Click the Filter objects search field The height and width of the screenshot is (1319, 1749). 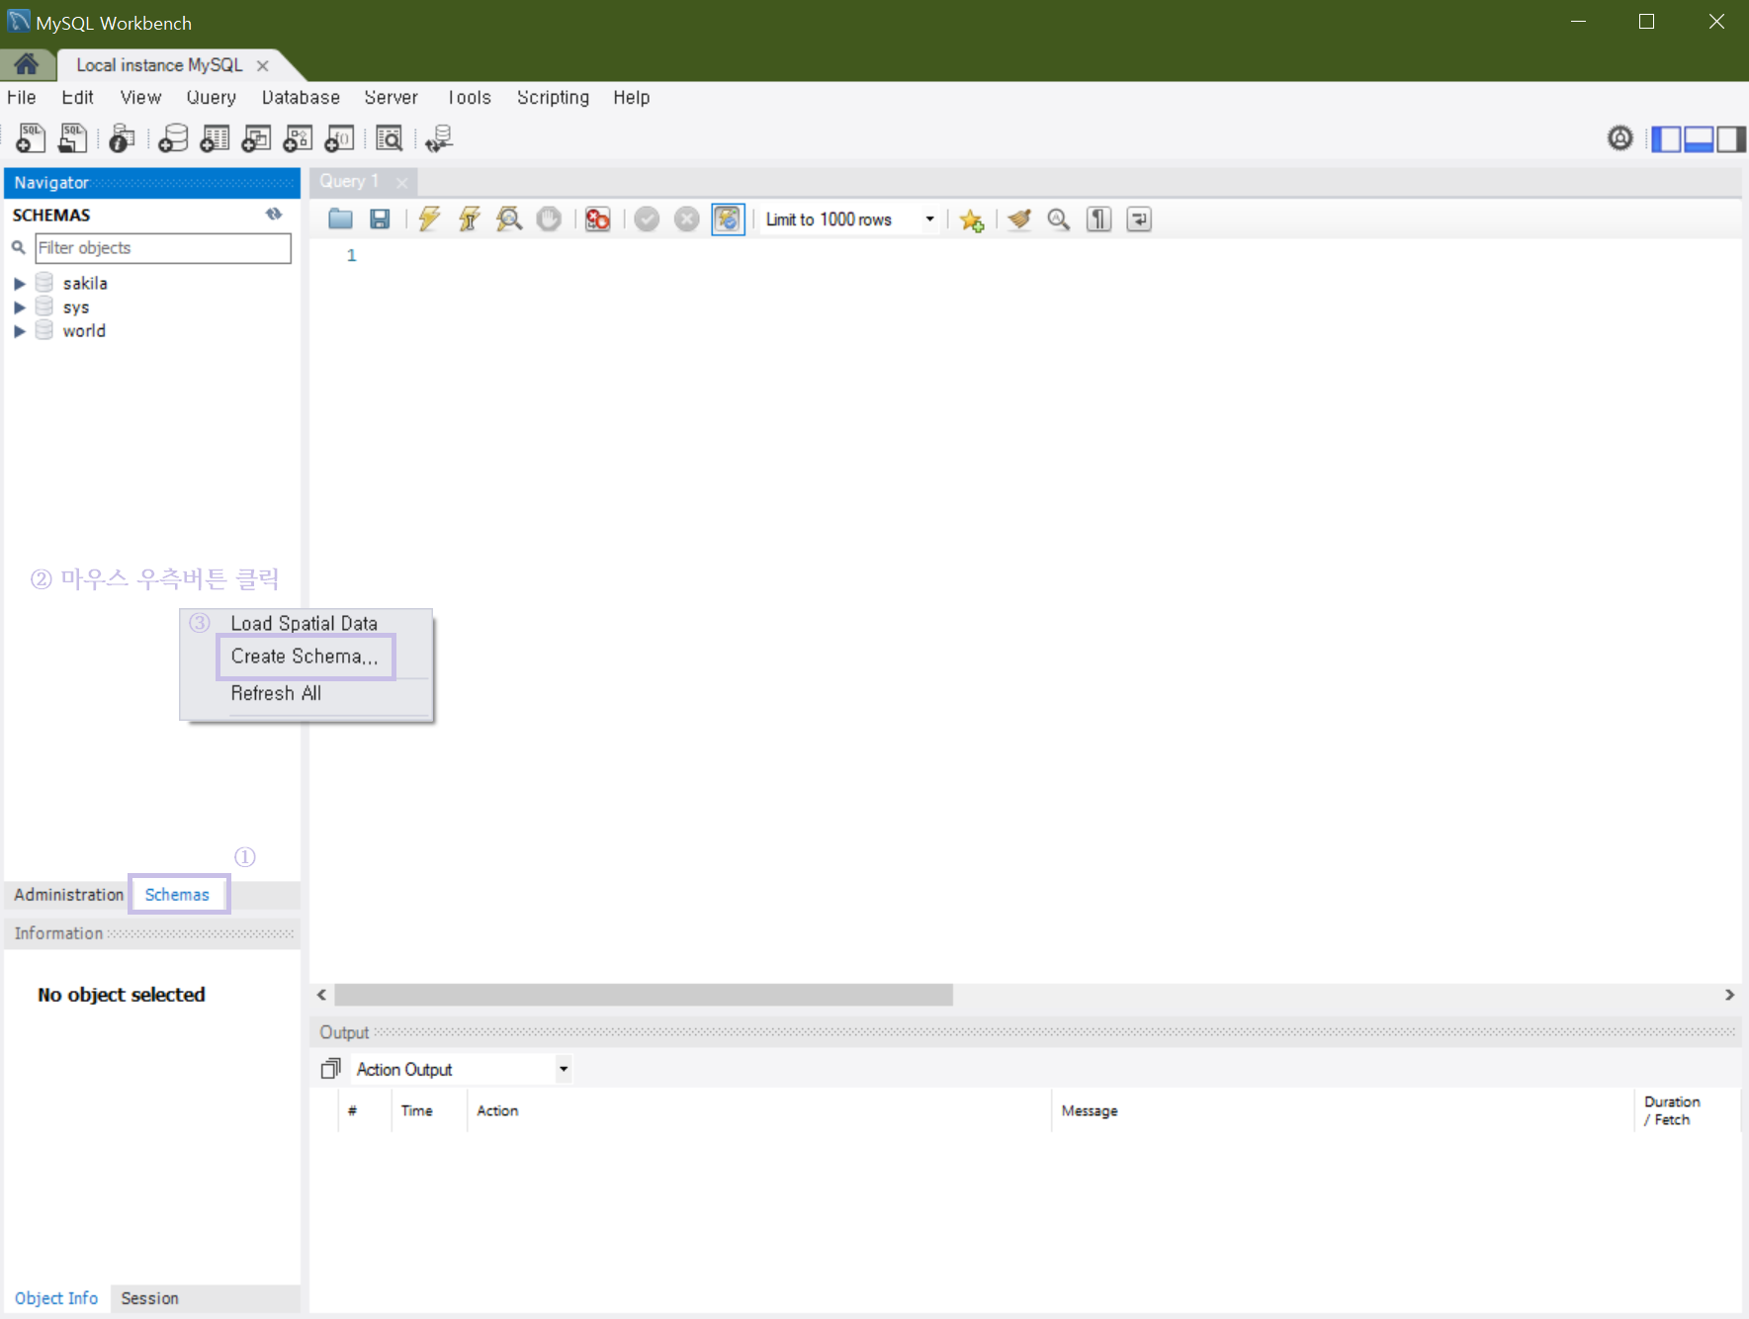163,248
